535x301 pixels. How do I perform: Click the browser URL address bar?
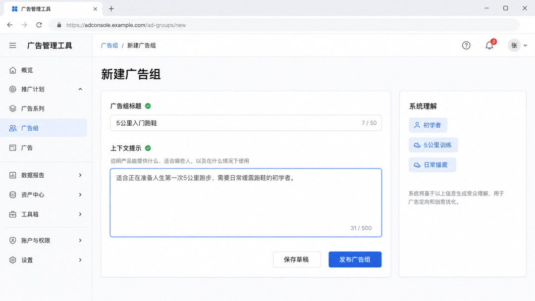[284, 25]
